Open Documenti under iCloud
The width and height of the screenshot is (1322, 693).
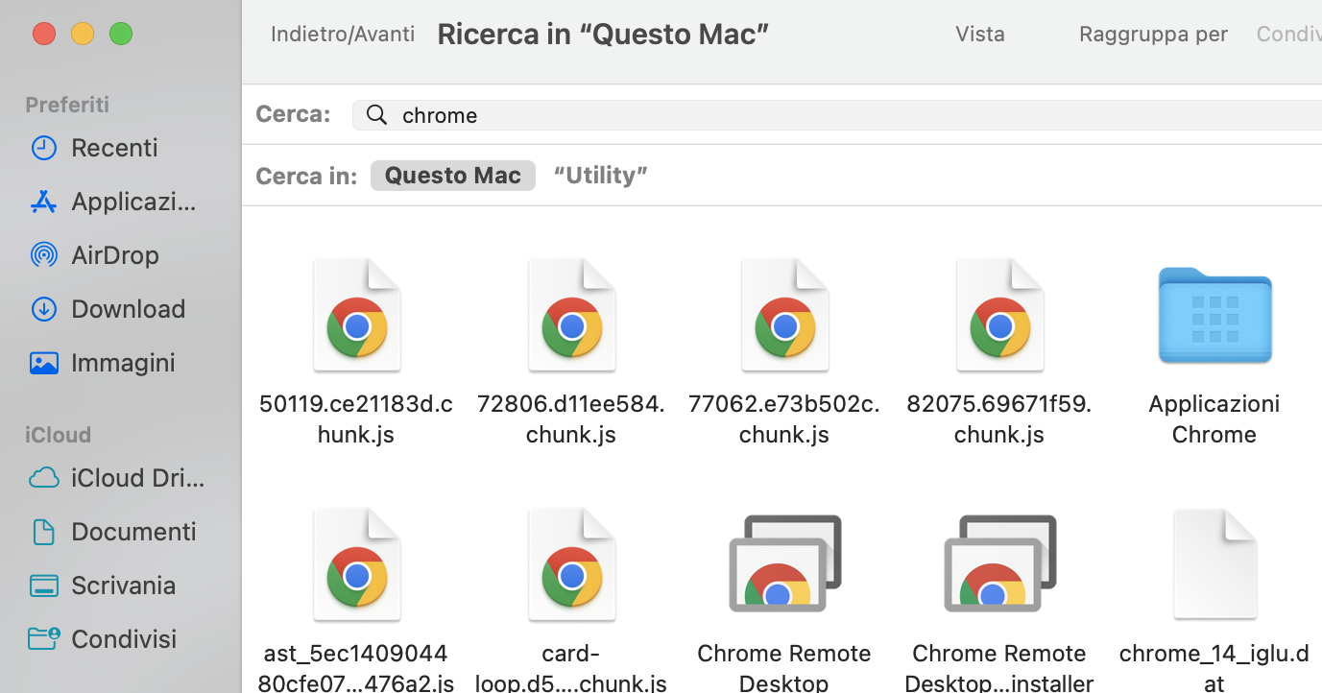[x=132, y=531]
